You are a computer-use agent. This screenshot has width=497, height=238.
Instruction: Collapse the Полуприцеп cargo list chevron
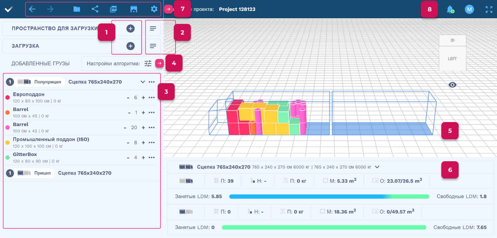point(143,82)
